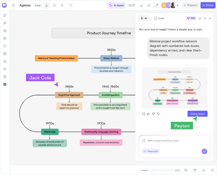Collapse the AI panel sideways
This screenshot has height=175, width=217.
(210, 18)
